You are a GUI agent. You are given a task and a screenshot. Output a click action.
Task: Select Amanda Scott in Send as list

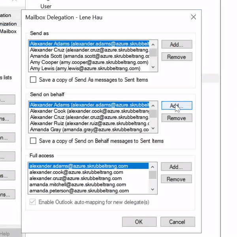pyautogui.click(x=89, y=56)
